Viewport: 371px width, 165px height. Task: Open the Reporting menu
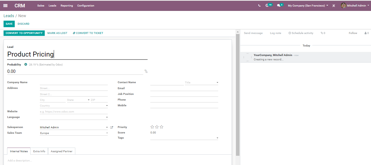pos(67,5)
